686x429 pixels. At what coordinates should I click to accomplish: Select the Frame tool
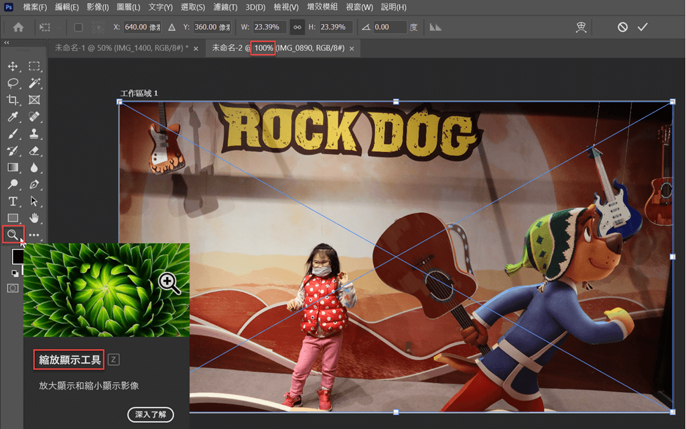(34, 100)
